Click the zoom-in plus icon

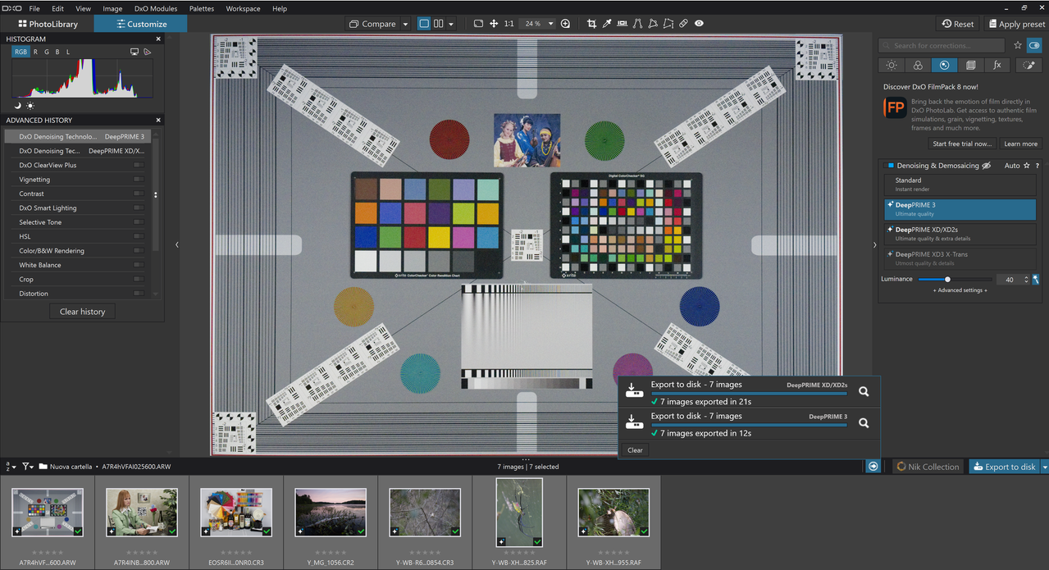565,24
